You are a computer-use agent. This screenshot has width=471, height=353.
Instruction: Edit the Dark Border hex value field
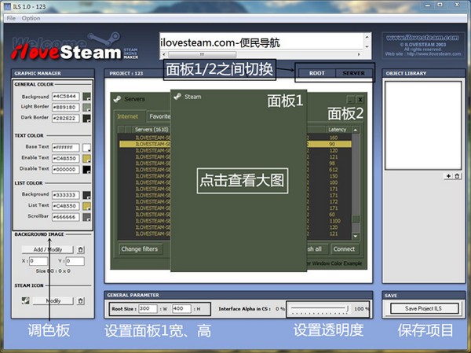pos(66,118)
